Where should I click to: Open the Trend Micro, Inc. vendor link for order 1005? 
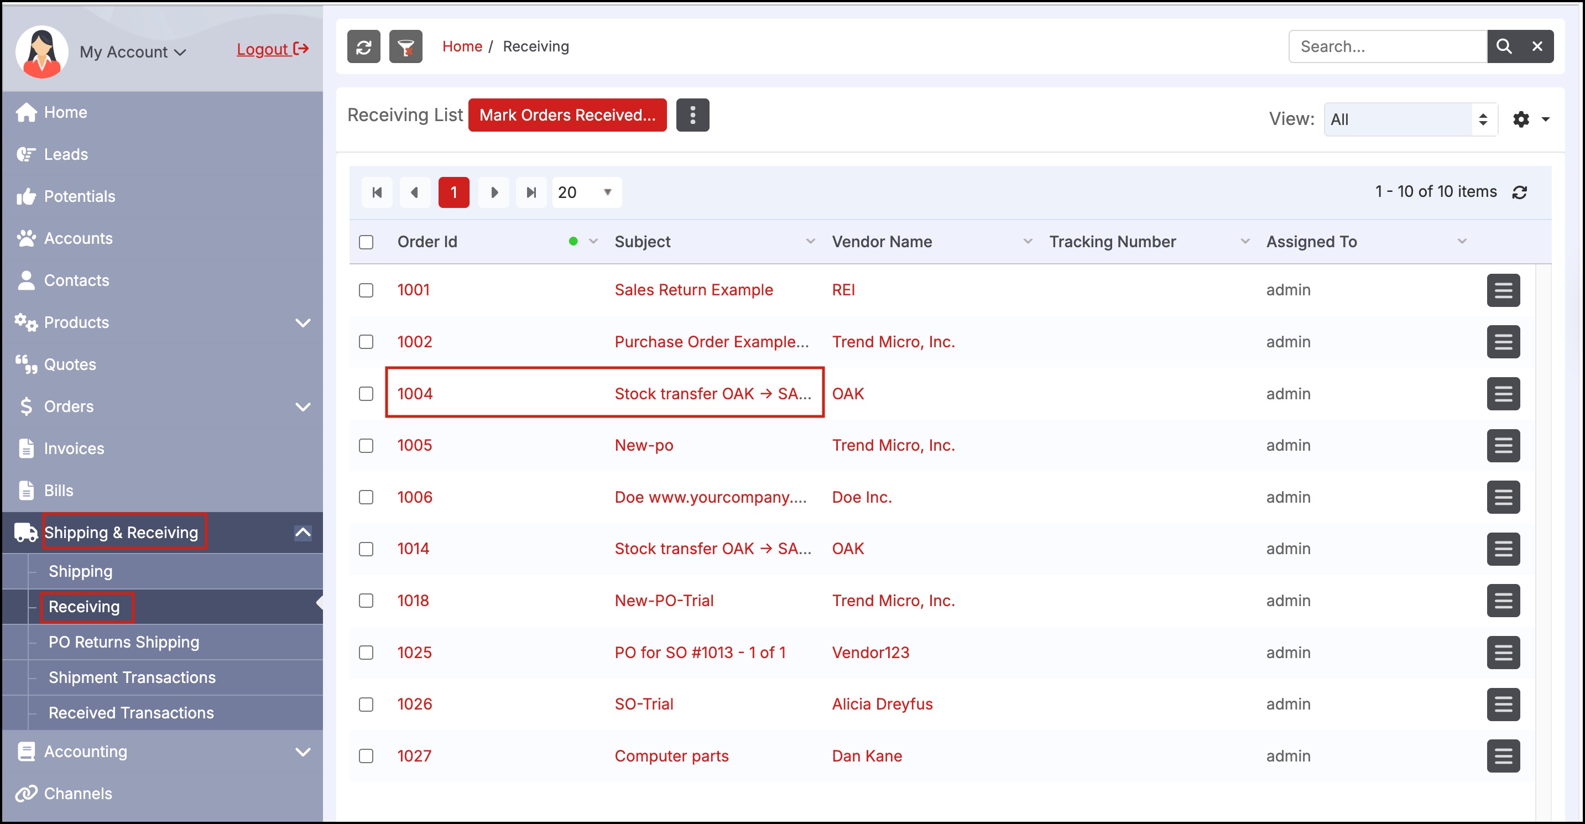click(893, 446)
